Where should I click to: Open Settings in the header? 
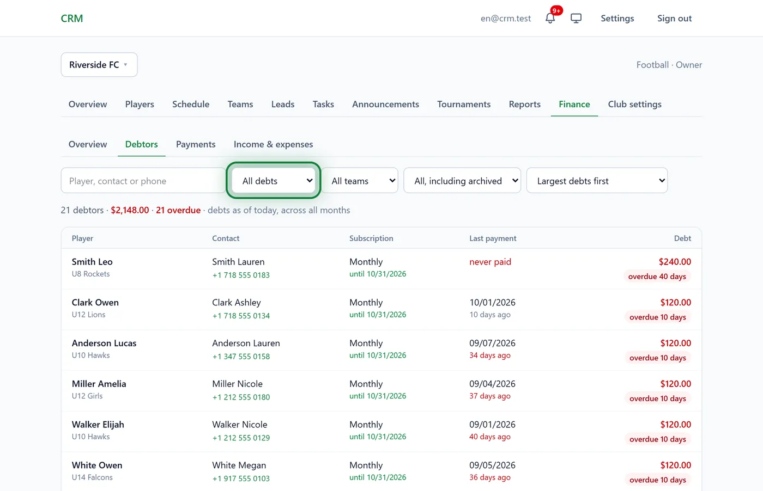point(617,19)
